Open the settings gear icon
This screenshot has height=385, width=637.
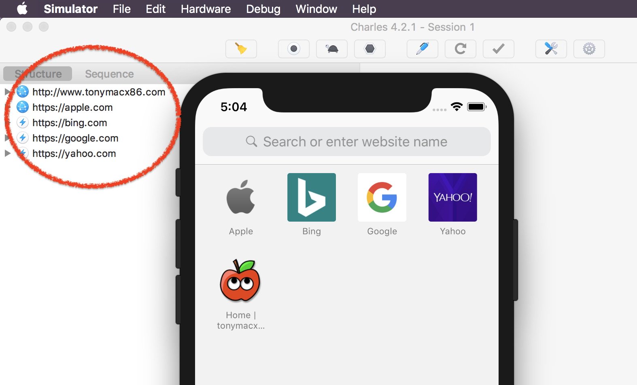[589, 49]
